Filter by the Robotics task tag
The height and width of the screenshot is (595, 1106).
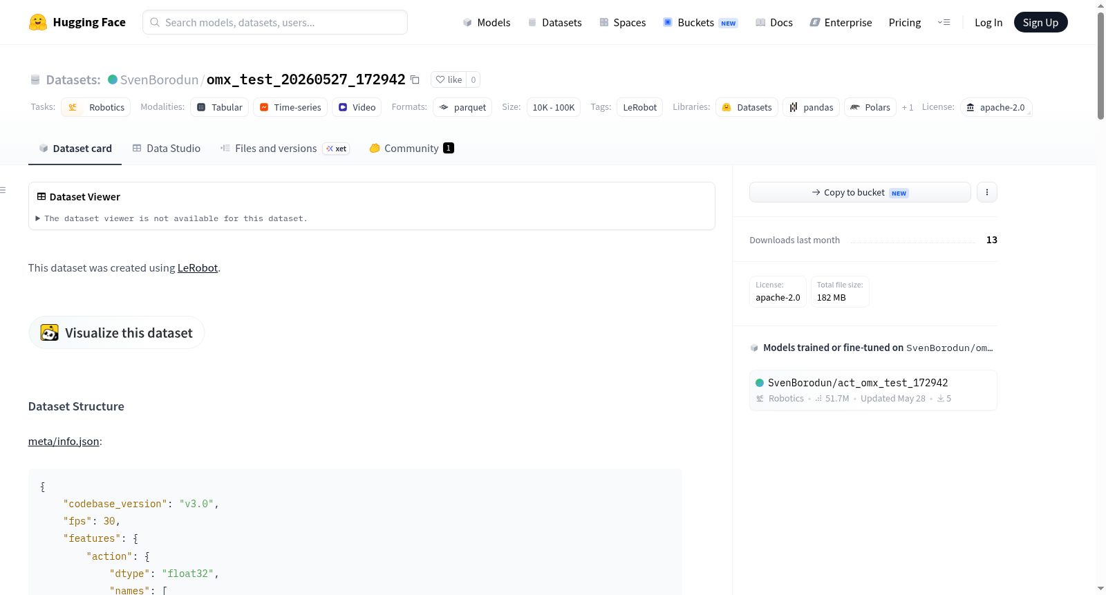coord(95,107)
